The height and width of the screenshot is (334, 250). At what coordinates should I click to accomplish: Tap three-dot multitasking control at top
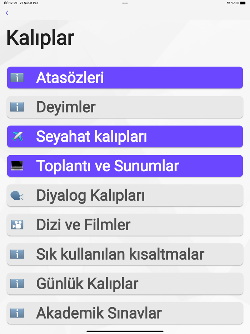125,3
